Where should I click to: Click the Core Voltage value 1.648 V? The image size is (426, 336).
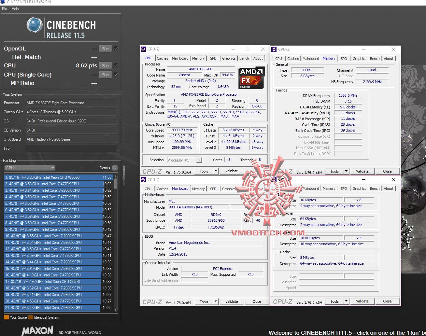(x=223, y=87)
